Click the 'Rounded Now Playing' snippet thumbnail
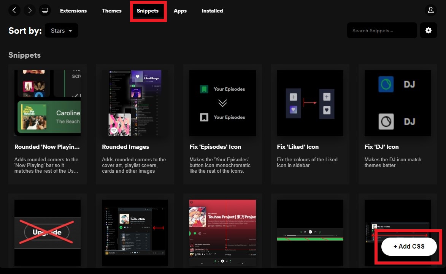 pos(47,103)
